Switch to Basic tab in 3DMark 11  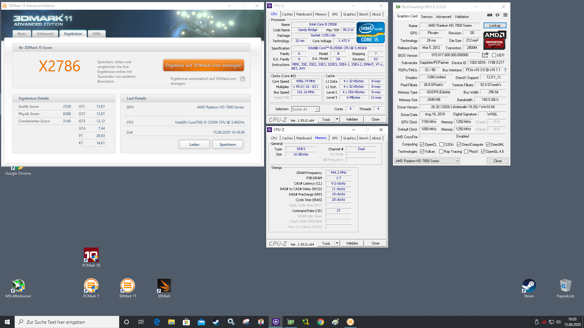(x=22, y=34)
